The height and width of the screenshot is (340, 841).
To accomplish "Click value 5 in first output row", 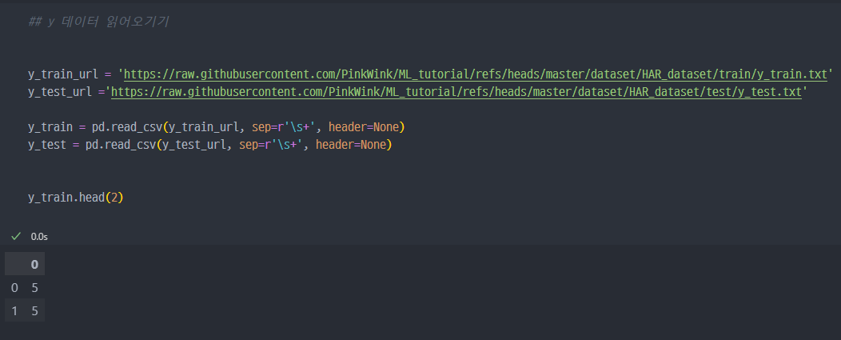I will pyautogui.click(x=35, y=288).
